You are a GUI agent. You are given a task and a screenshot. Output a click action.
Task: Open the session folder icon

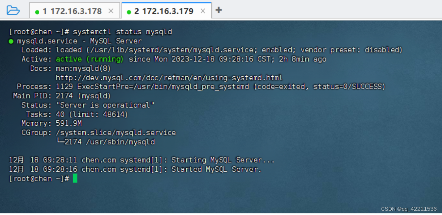pos(13,10)
